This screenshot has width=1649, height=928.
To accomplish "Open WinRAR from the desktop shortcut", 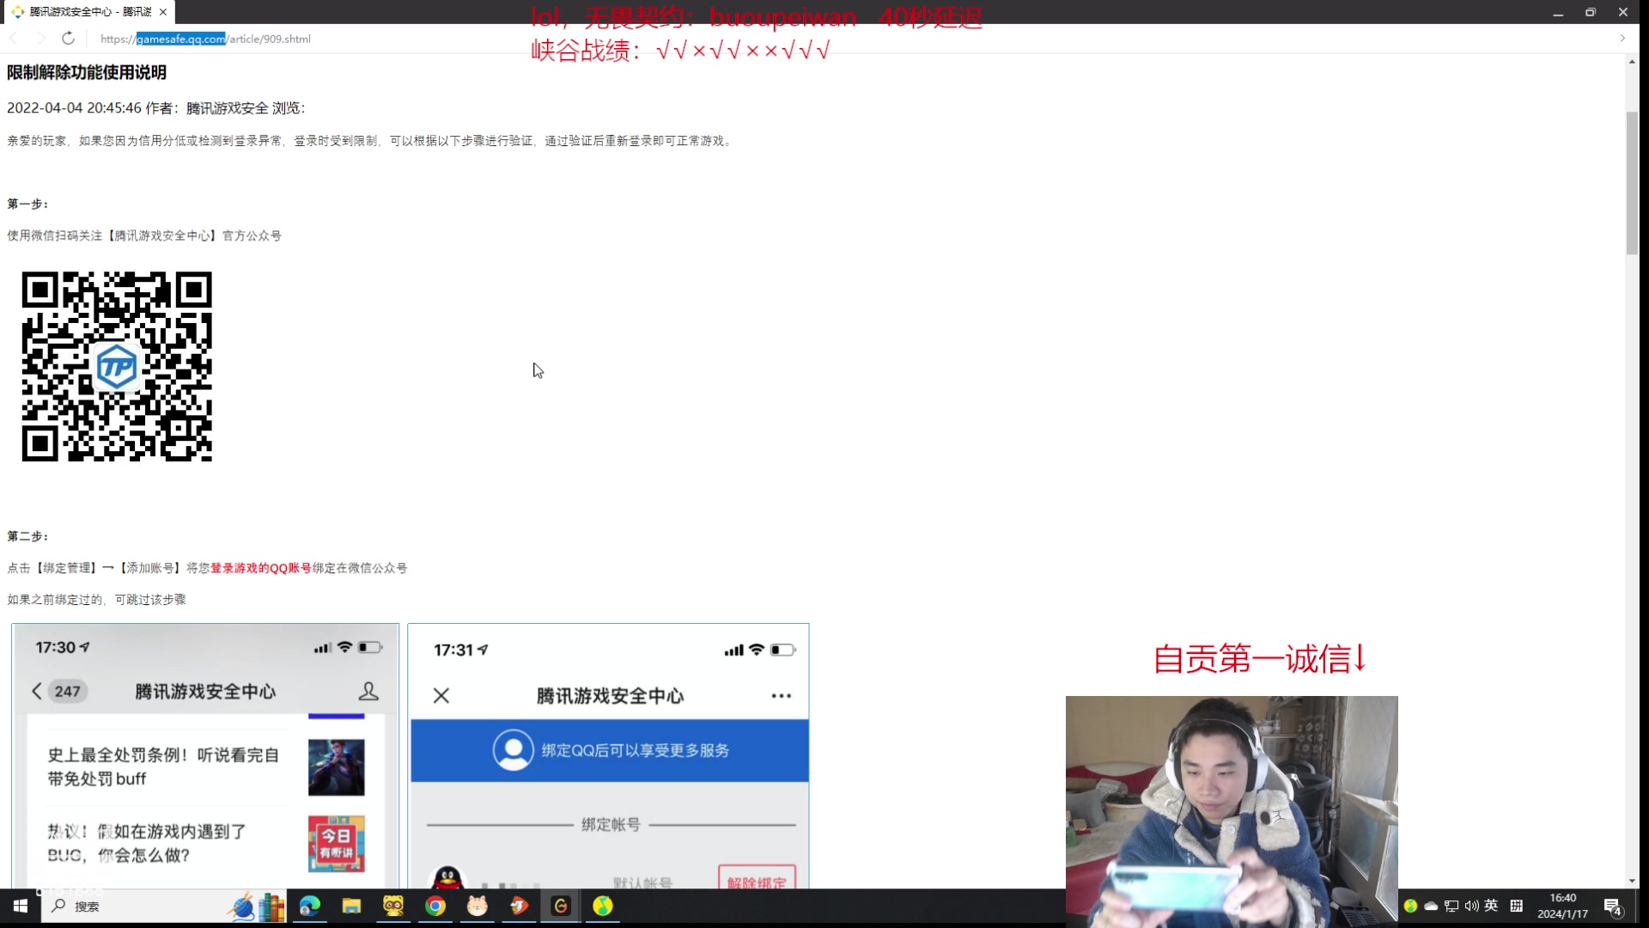I will 272,907.
